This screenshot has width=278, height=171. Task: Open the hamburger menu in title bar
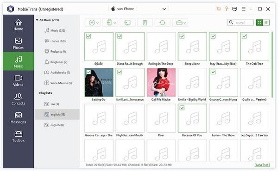point(244,9)
